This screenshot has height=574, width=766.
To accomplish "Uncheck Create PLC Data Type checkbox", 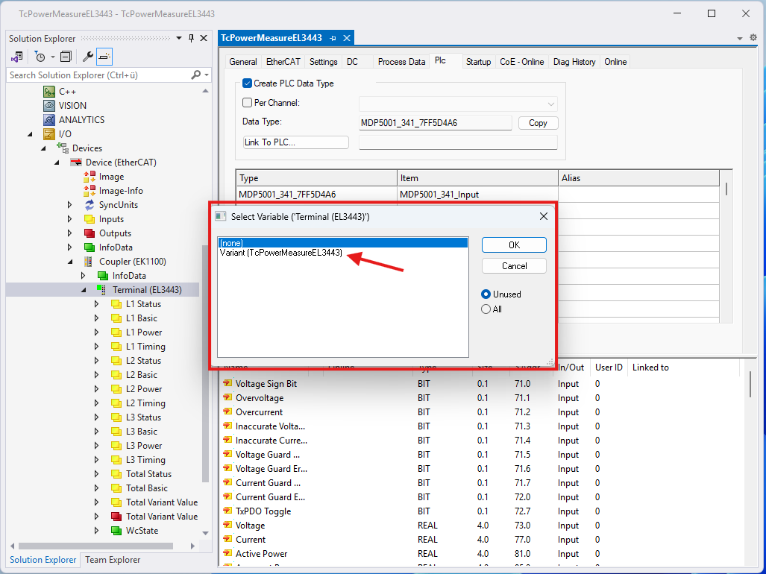I will [248, 83].
